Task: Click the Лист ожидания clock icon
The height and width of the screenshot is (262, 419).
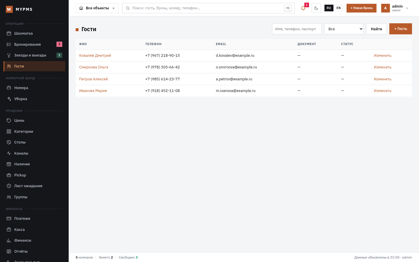Action: (9, 186)
